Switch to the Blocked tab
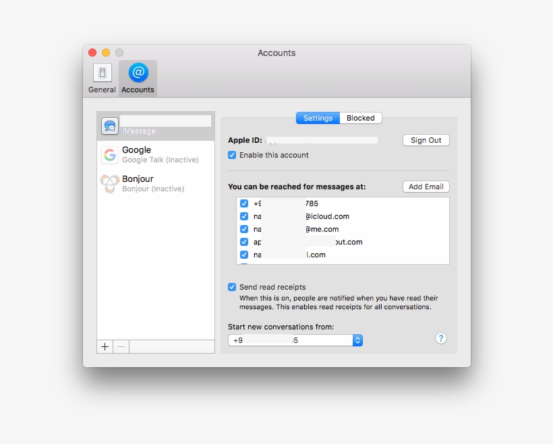The image size is (553, 444). tap(361, 118)
